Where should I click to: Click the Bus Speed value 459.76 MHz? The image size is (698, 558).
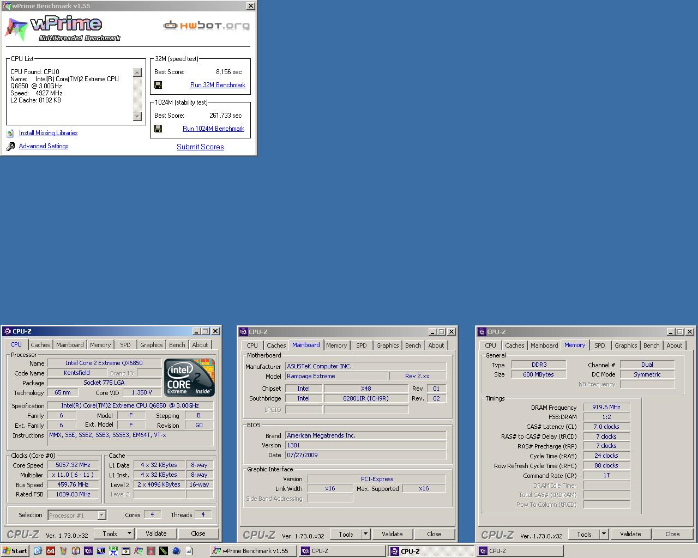(x=73, y=484)
